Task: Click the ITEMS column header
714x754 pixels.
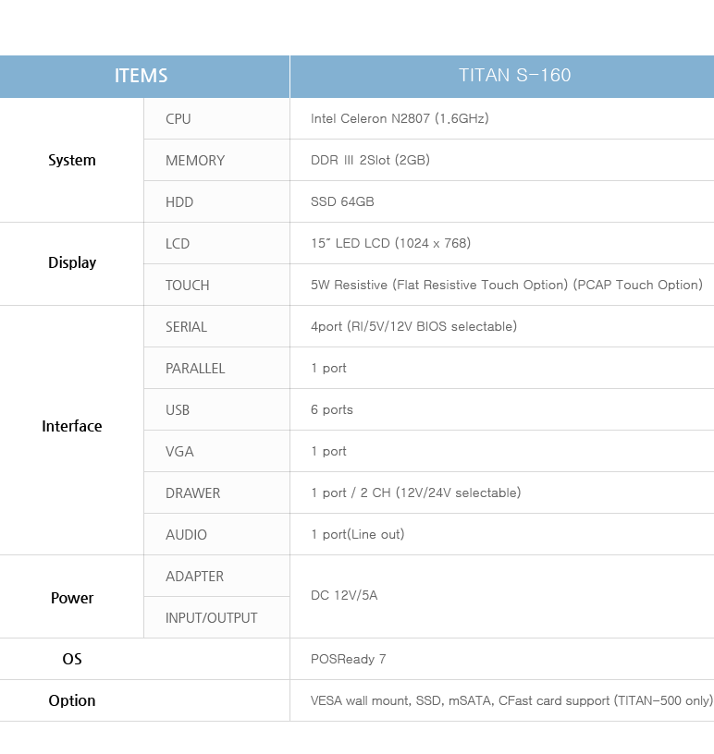Action: [x=142, y=76]
